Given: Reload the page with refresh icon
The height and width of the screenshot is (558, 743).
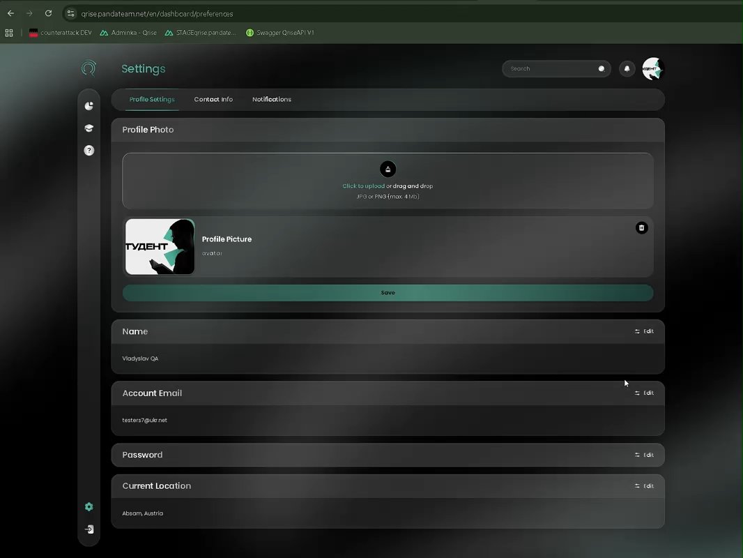Looking at the screenshot, I should tap(48, 13).
